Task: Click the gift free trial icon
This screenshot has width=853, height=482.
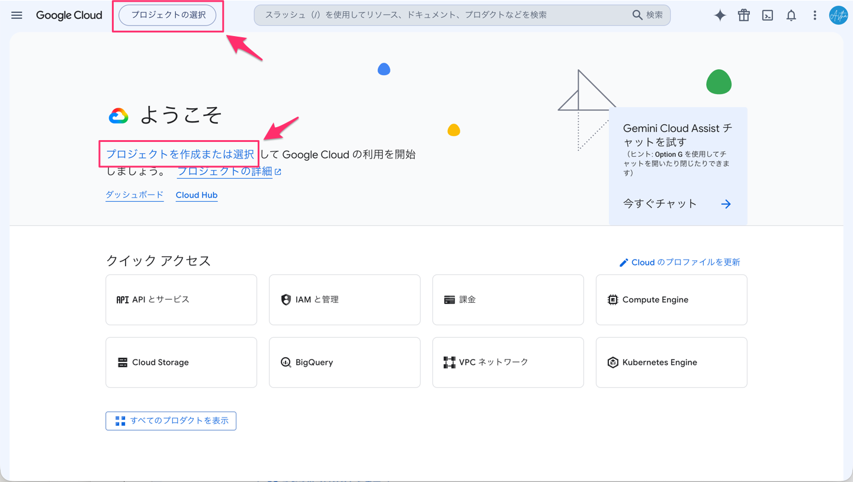Action: pos(744,15)
